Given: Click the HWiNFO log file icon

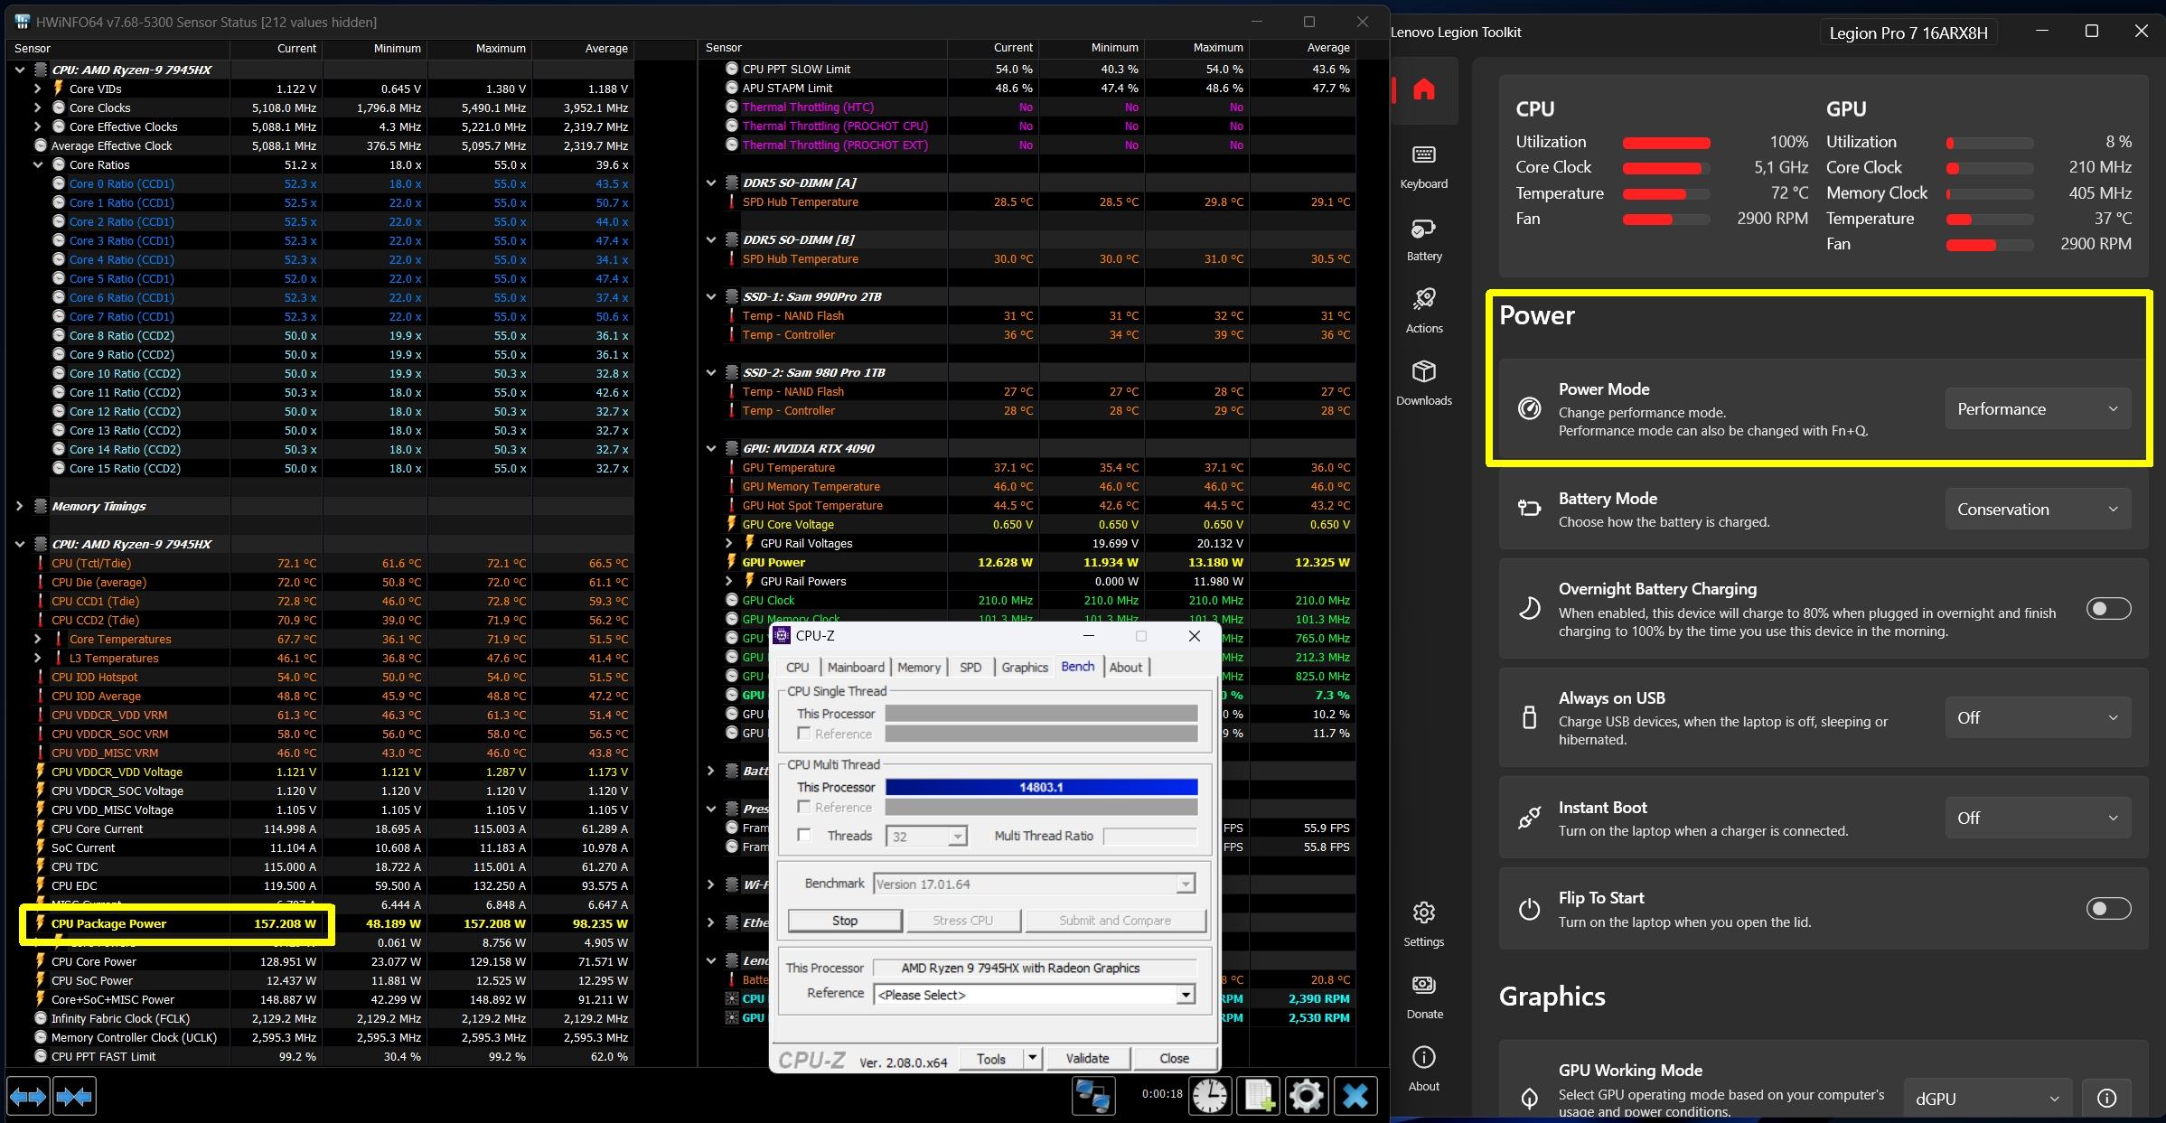Looking at the screenshot, I should [1259, 1096].
